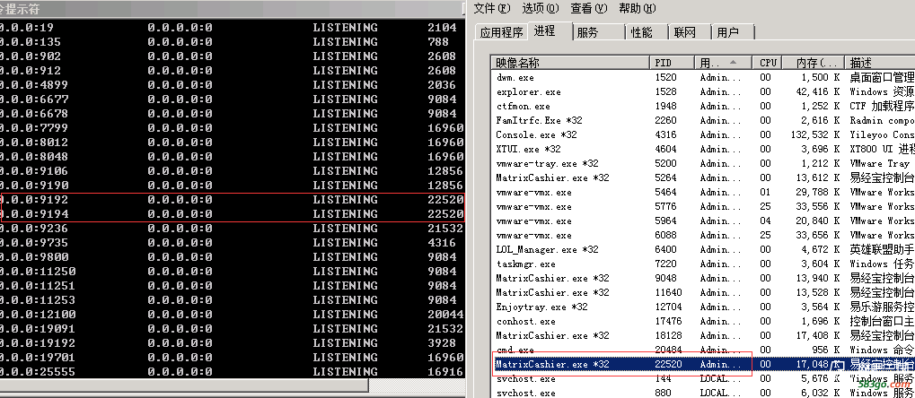Switch to the 进程 tab
The width and height of the screenshot is (915, 398).
coord(544,30)
